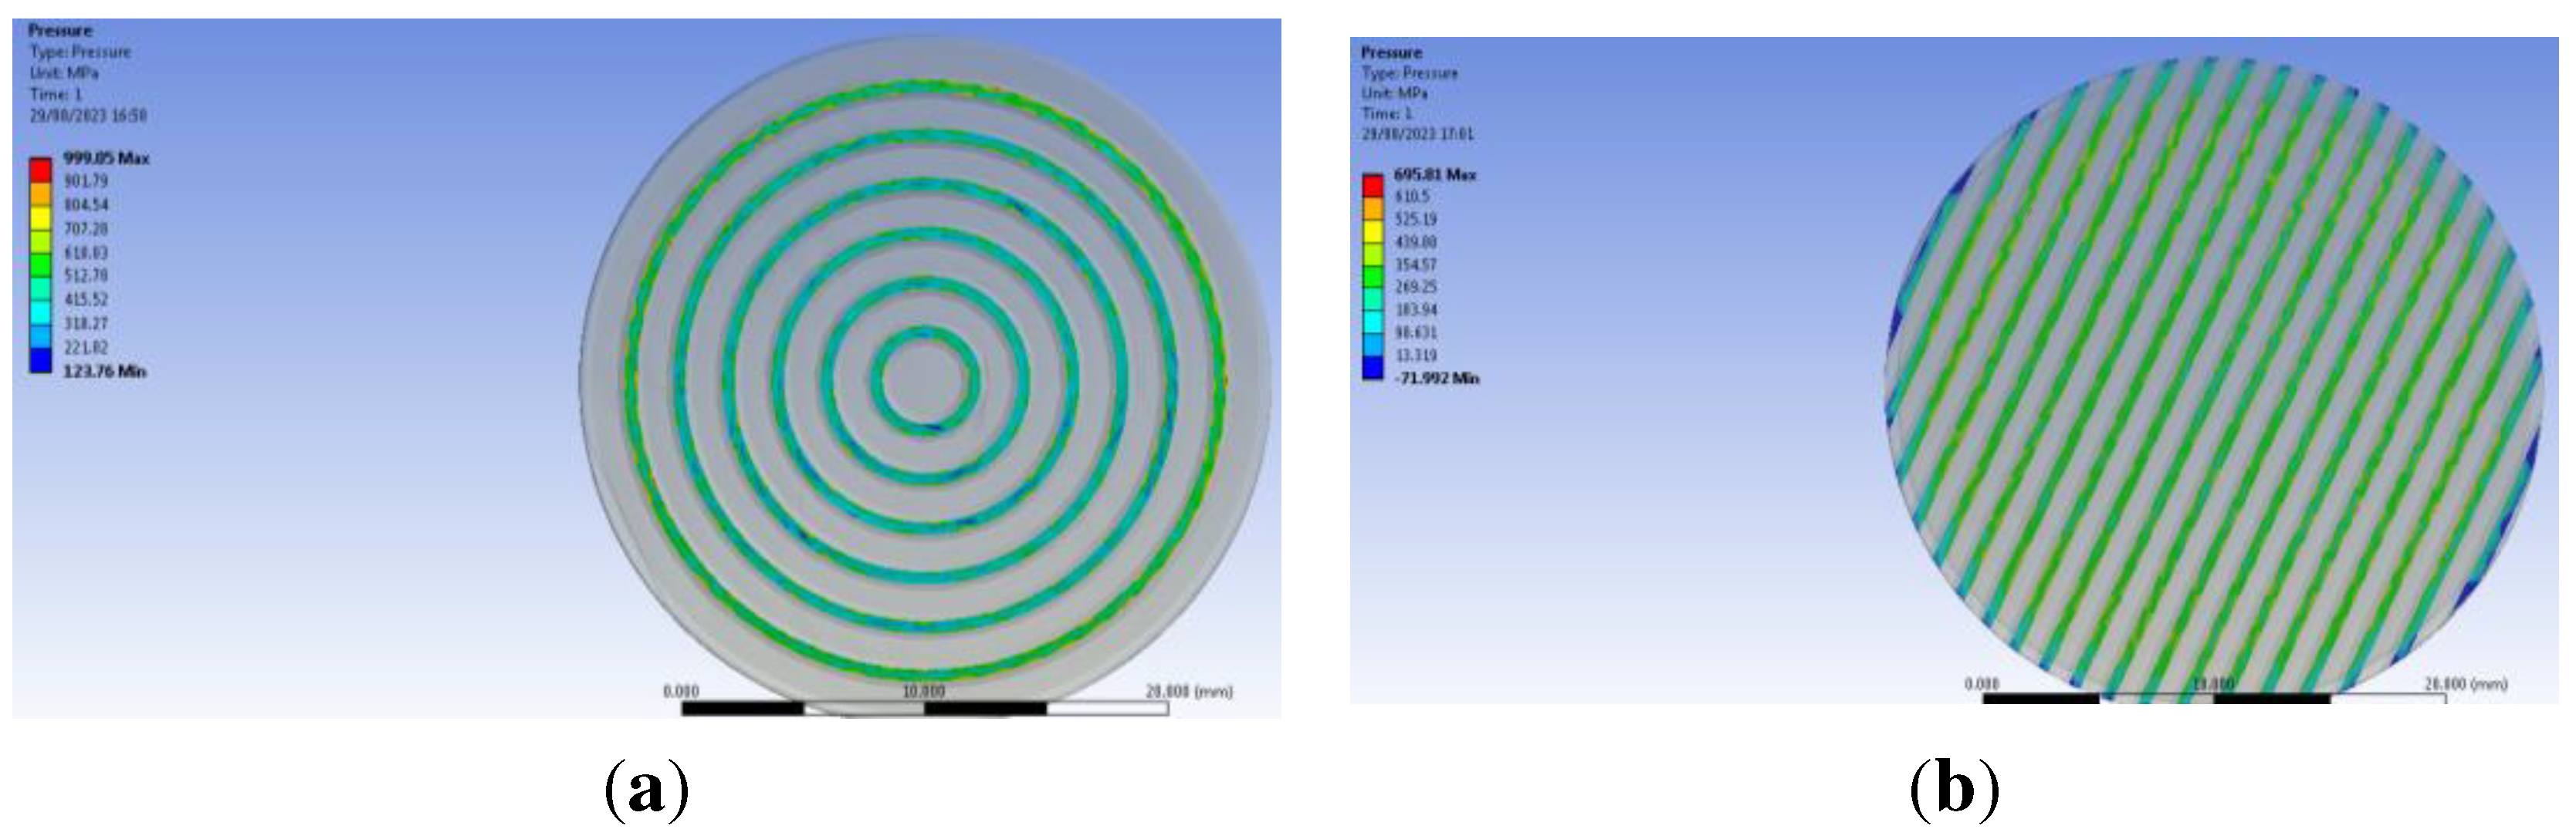Click the 512.78 legend value
The image size is (2576, 836).
pos(86,275)
